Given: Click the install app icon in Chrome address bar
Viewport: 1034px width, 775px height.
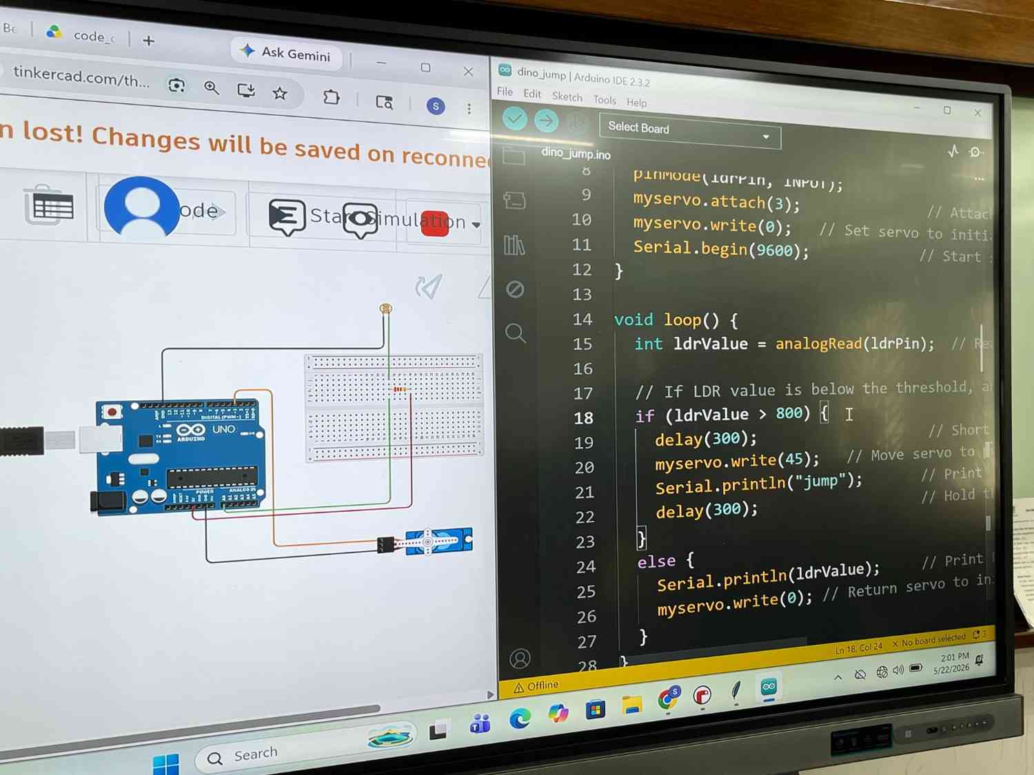Looking at the screenshot, I should tap(246, 90).
